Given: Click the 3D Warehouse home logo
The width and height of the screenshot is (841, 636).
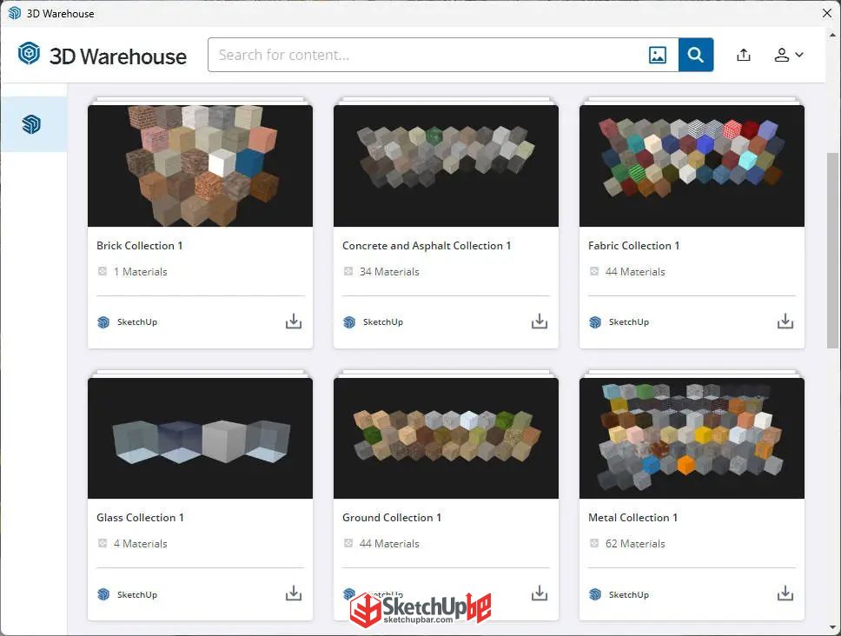Looking at the screenshot, I should [29, 54].
